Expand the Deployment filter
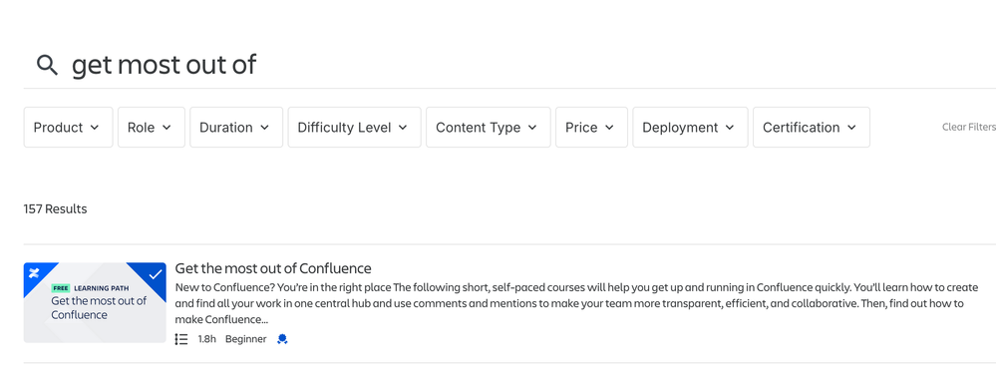Screen dimensions: 996x380 tap(691, 127)
